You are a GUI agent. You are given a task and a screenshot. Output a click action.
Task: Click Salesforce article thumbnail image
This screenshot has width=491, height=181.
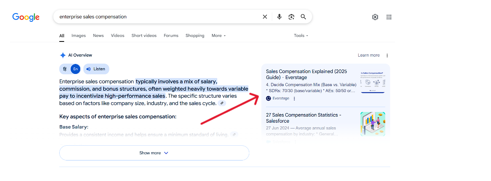pyautogui.click(x=373, y=124)
